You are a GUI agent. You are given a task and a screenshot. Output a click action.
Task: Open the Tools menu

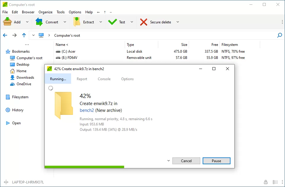[60, 12]
